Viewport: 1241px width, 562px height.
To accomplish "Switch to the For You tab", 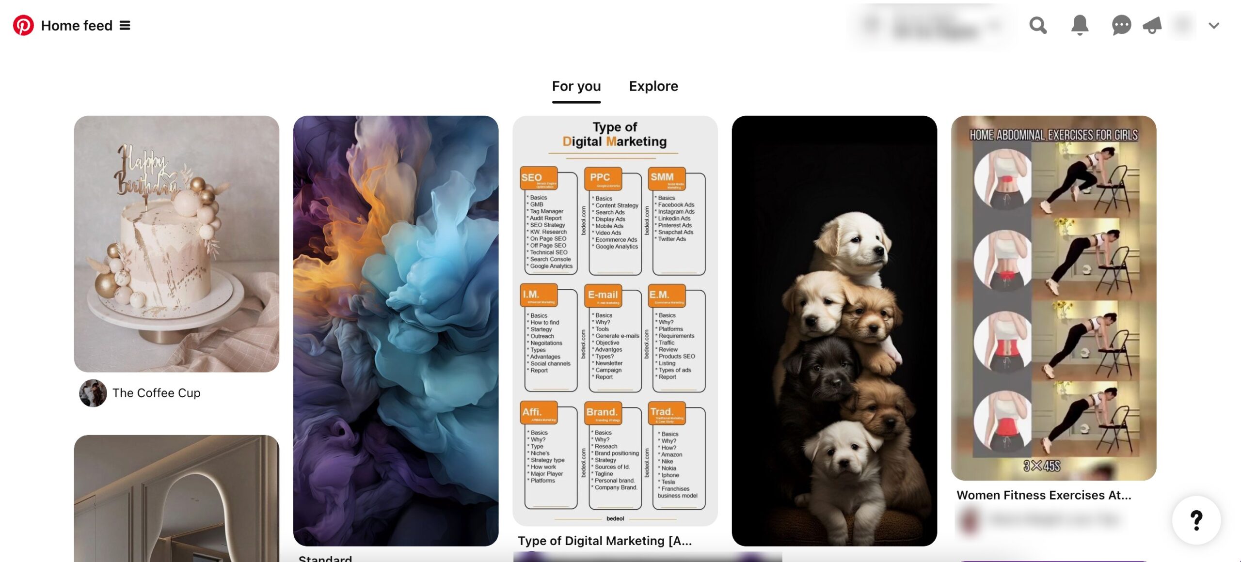I will tap(576, 85).
